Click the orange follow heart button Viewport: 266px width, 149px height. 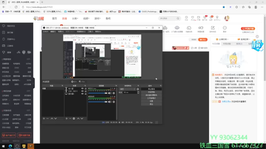tap(203, 39)
